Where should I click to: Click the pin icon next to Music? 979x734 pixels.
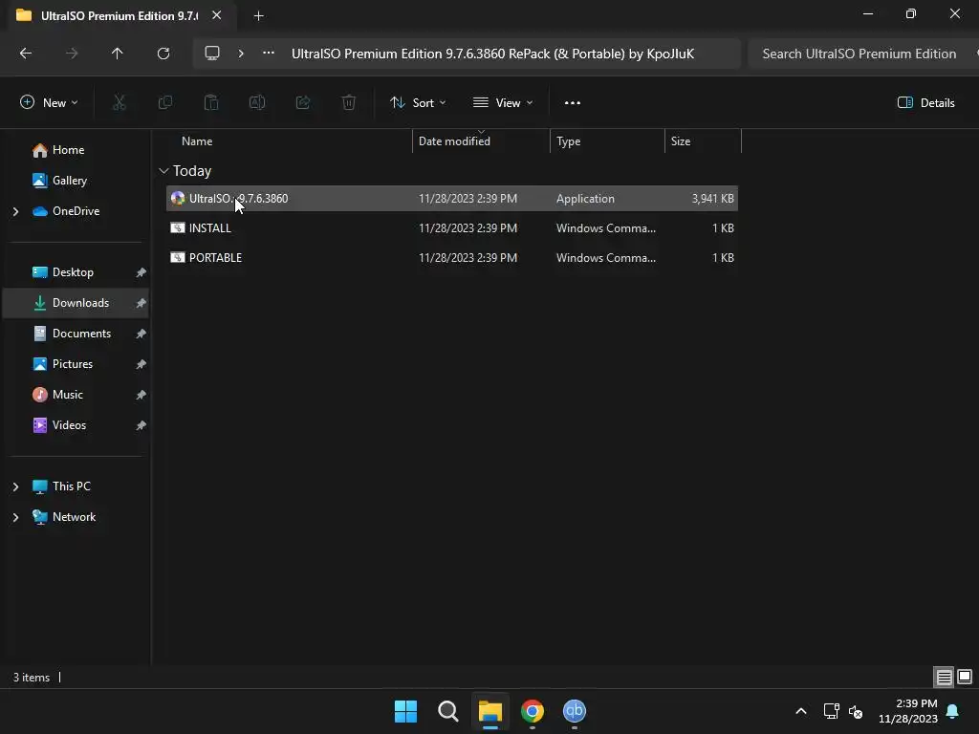click(141, 395)
